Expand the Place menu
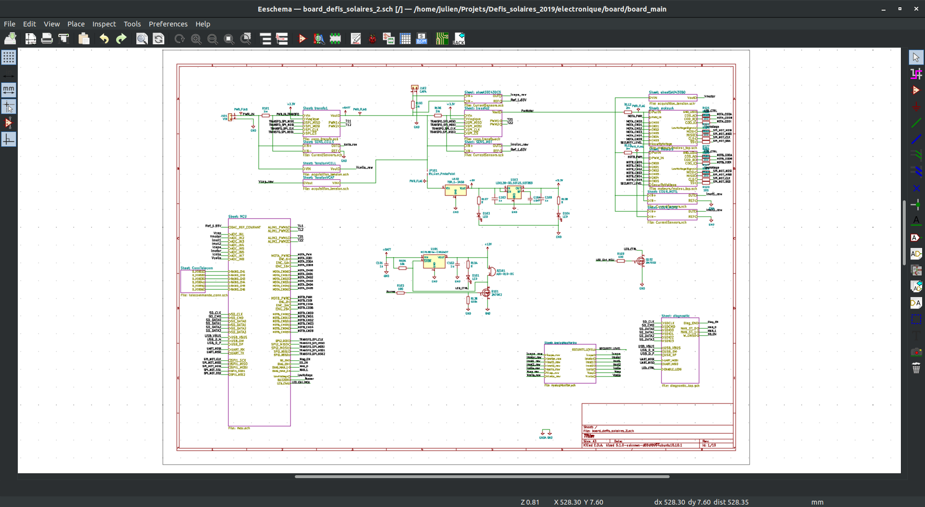This screenshot has height=507, width=925. click(76, 24)
